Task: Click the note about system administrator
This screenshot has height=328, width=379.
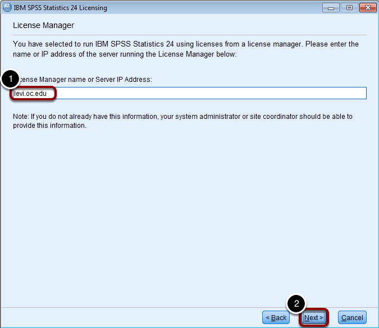Action: tap(182, 121)
